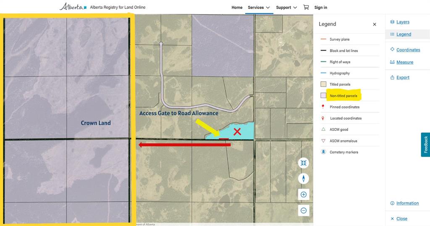Viewport: 430px width, 226px height.
Task: Open the Home menu item
Action: point(237,8)
